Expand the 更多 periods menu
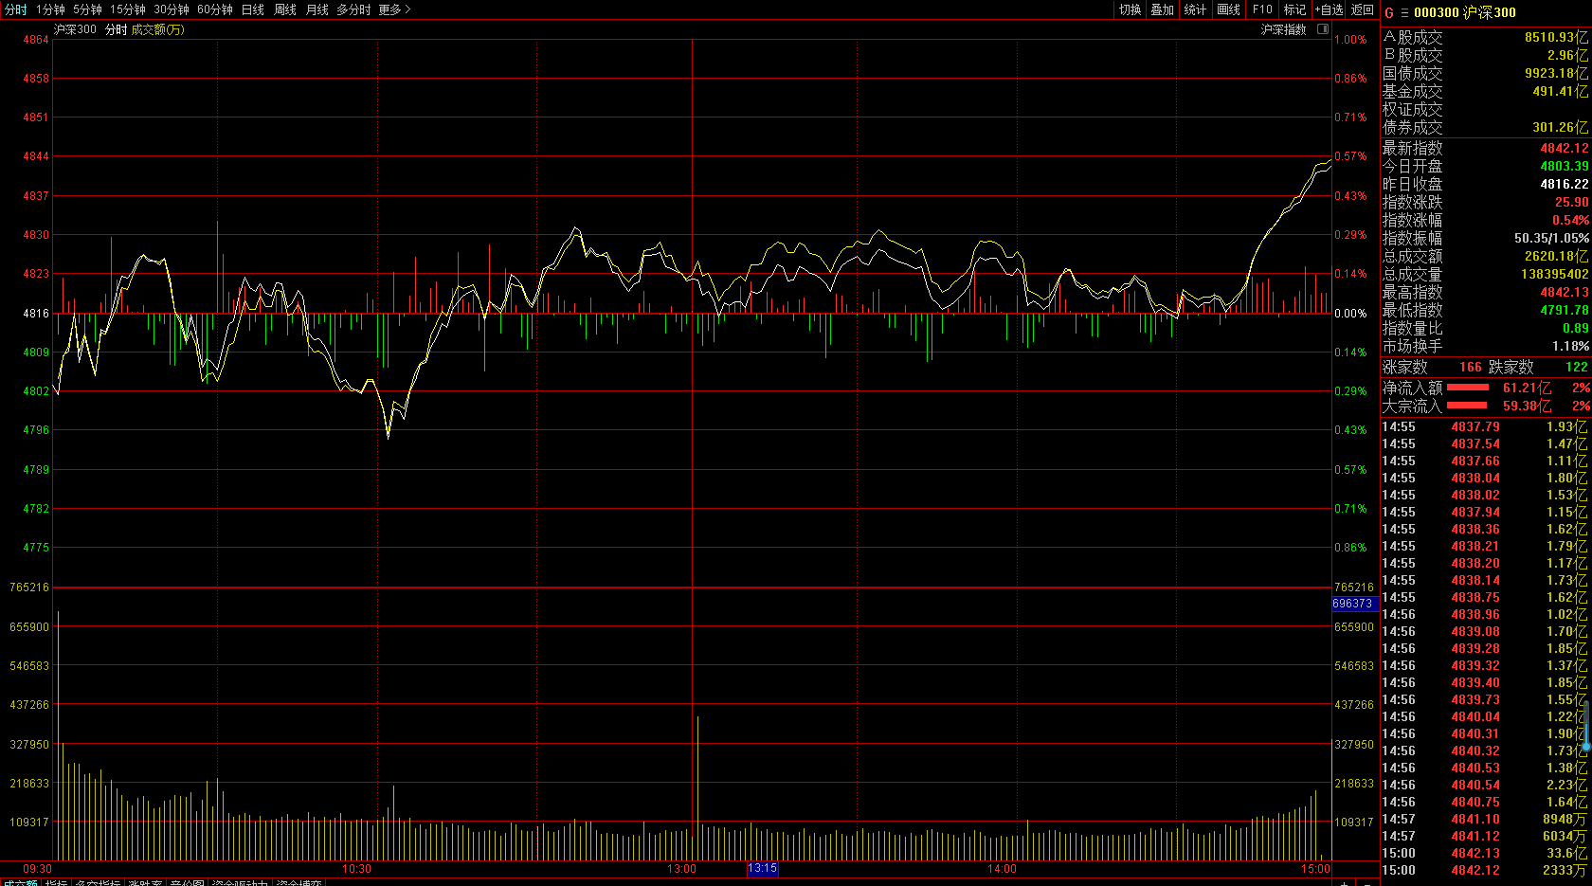Screen dimensions: 1592x886 click(394, 9)
